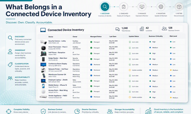Click the OWNERSHIP heading in sidebar

tap(20, 50)
